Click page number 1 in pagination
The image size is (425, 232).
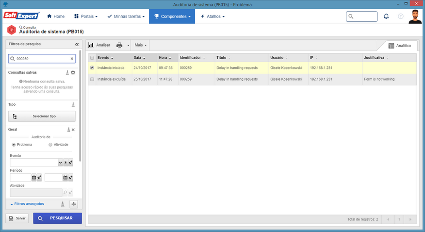(x=399, y=219)
